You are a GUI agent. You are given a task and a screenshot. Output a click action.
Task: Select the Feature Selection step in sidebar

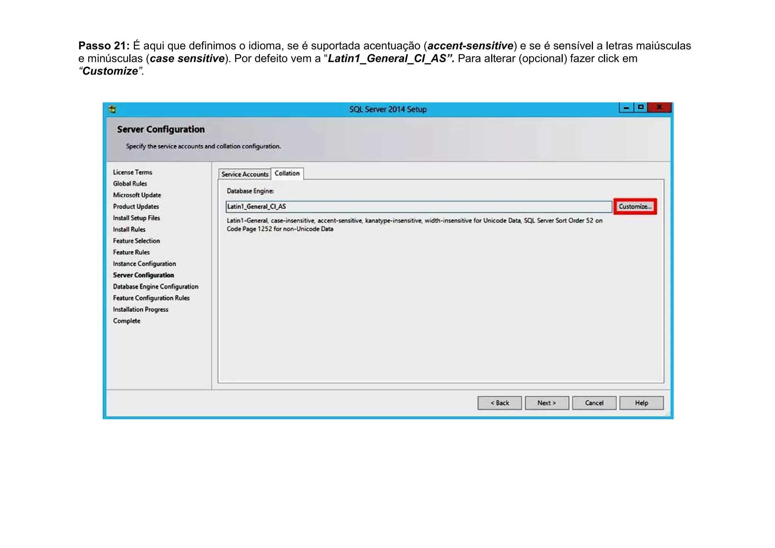coord(136,241)
